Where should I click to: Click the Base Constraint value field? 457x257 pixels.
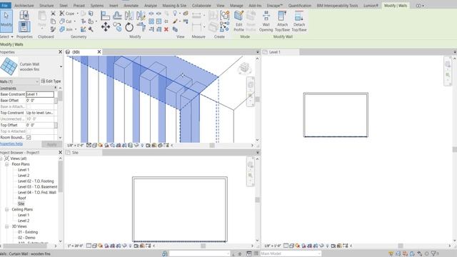pos(40,94)
